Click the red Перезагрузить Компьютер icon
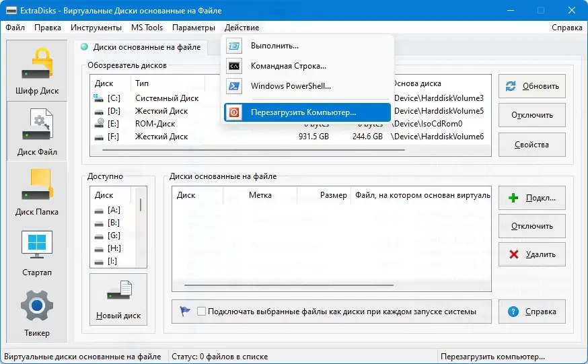The image size is (588, 364). pos(234,112)
